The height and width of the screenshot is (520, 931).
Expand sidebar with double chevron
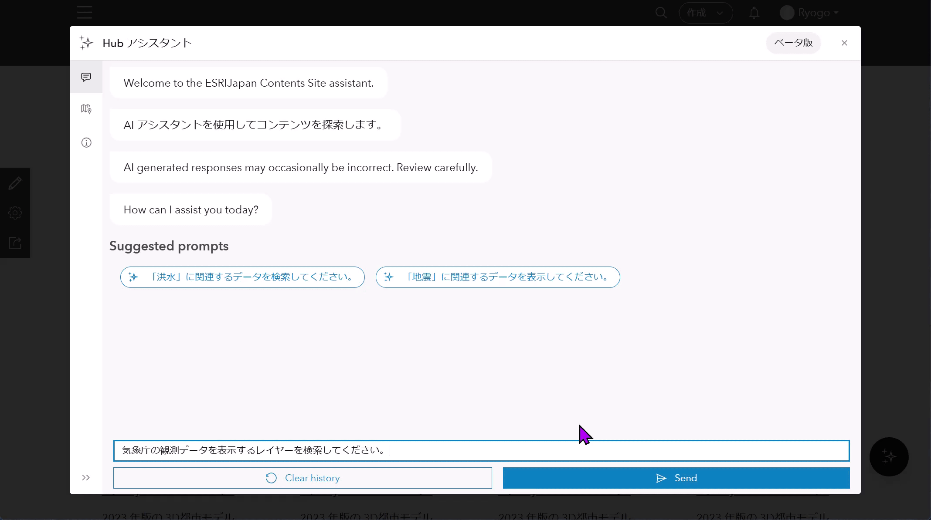coord(86,477)
